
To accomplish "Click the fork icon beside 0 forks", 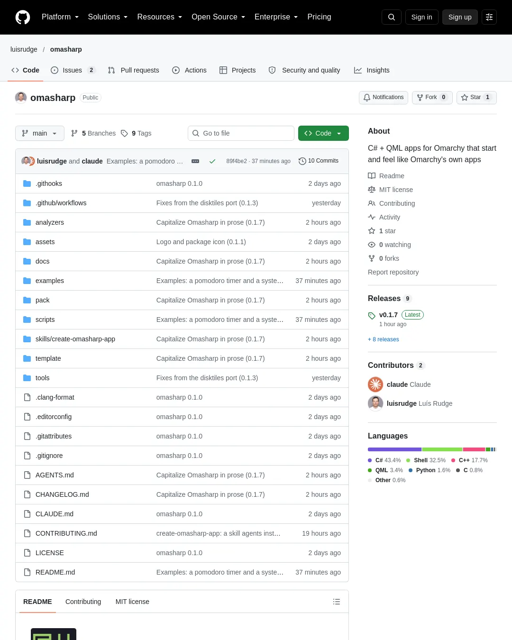I will tap(372, 258).
